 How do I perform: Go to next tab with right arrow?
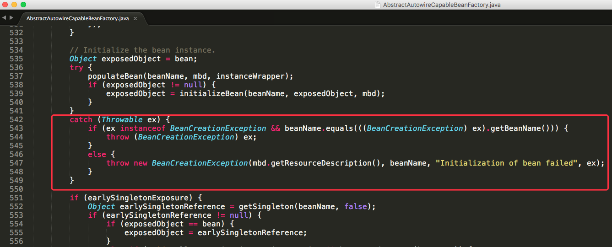point(11,18)
